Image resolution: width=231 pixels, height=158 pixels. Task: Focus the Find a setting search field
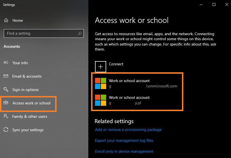(x=44, y=33)
